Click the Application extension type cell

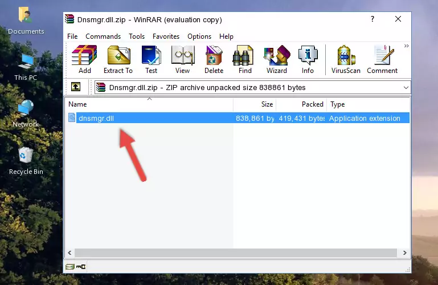(x=365, y=118)
